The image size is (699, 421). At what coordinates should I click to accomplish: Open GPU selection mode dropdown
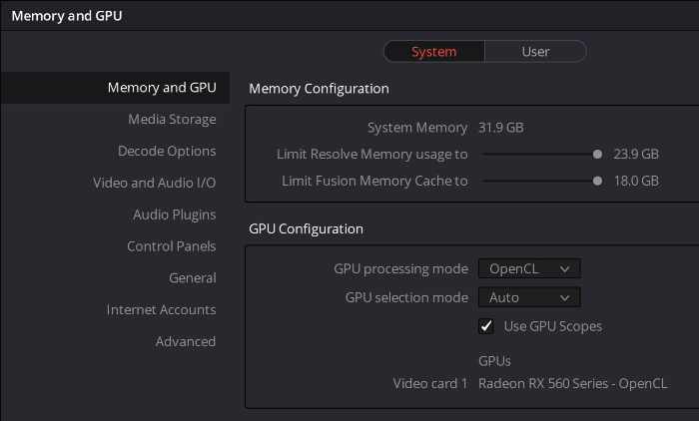click(529, 297)
